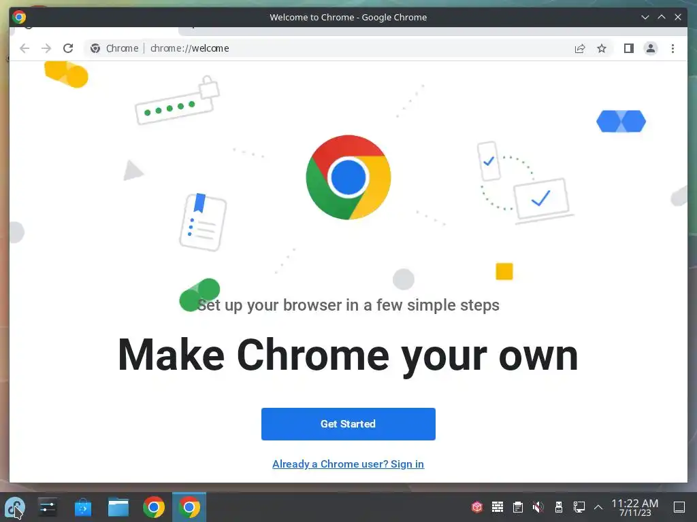This screenshot has width=697, height=522.
Task: Close the Welcome to Chrome window
Action: point(678,17)
